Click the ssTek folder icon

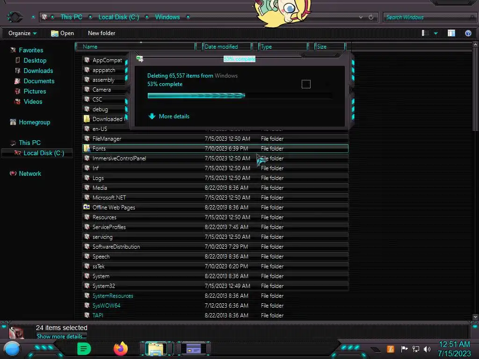tap(87, 266)
